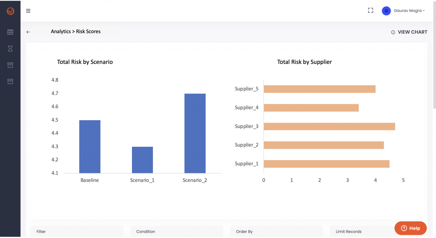This screenshot has height=238, width=436.
Task: Open Help with the orange button
Action: click(x=410, y=228)
